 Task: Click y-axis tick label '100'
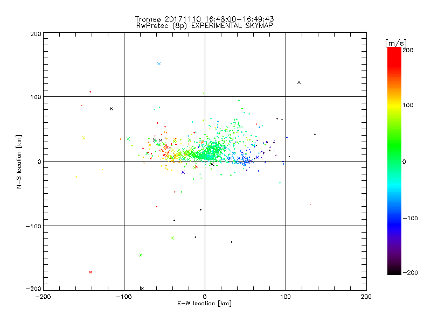point(36,97)
